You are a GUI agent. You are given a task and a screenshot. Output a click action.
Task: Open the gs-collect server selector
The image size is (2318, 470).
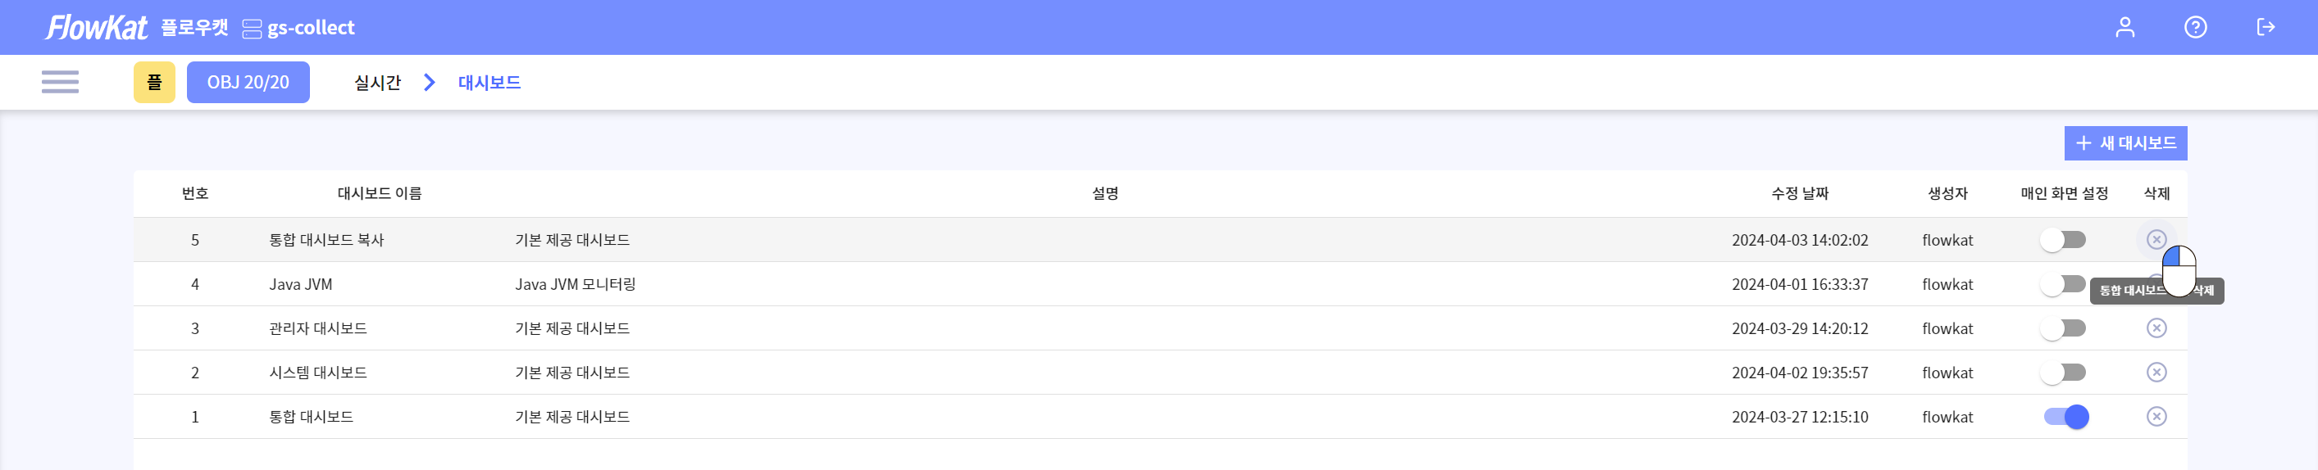[x=298, y=28]
